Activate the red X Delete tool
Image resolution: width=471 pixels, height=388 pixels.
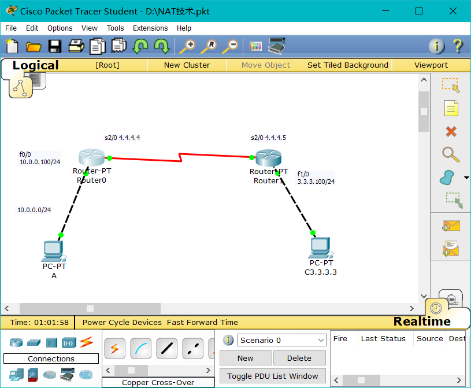(451, 132)
